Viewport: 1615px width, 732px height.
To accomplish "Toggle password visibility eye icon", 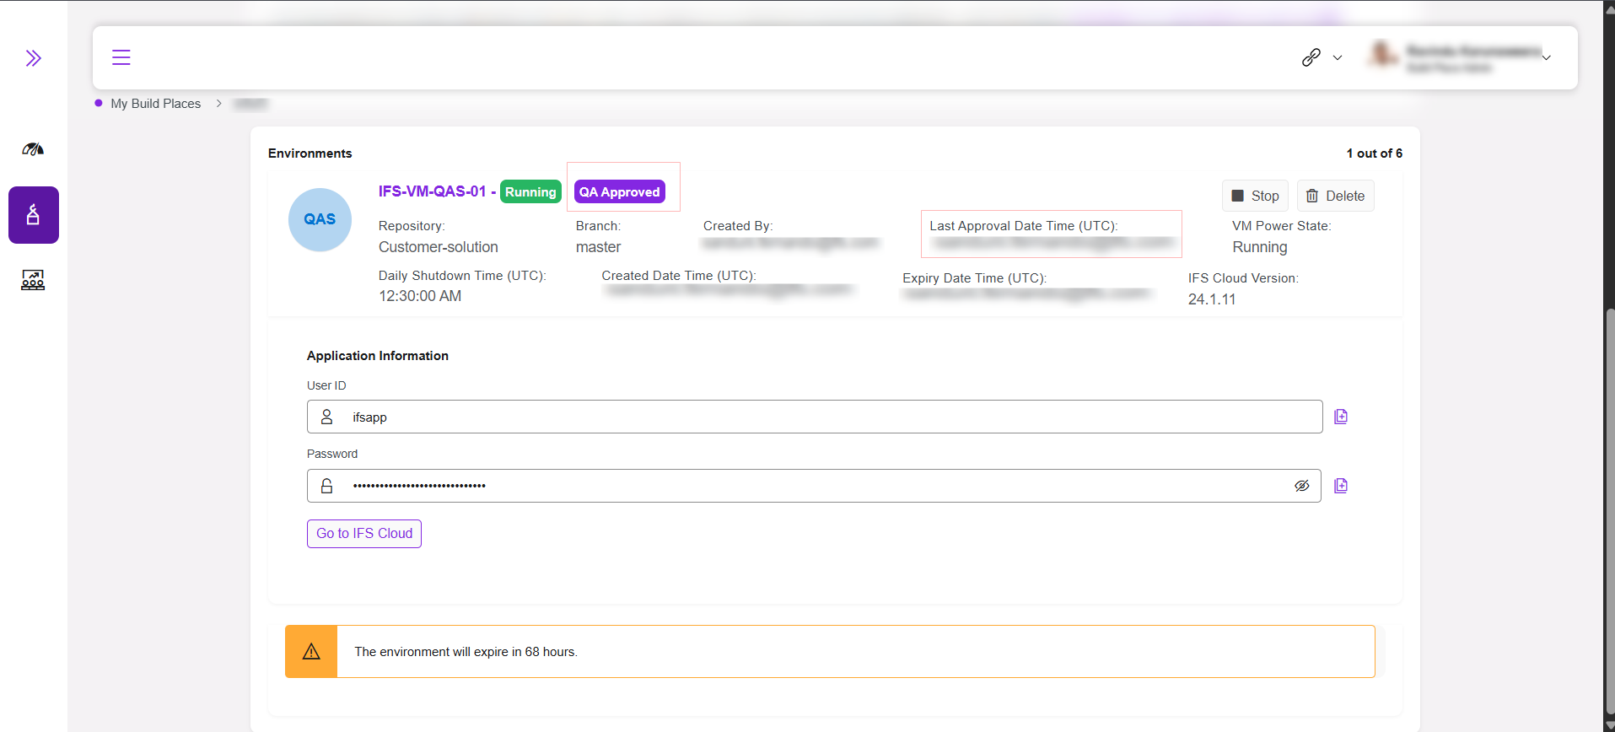I will tap(1302, 486).
